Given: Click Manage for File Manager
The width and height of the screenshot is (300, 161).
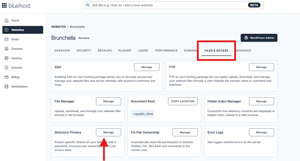Looking at the screenshot, I should pyautogui.click(x=108, y=101).
